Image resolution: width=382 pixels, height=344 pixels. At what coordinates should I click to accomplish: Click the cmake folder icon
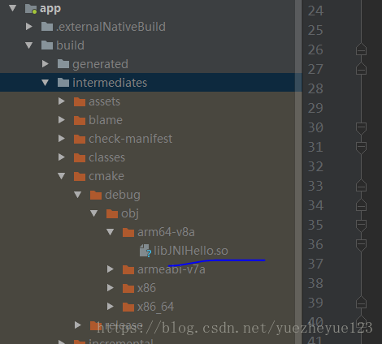click(x=80, y=176)
